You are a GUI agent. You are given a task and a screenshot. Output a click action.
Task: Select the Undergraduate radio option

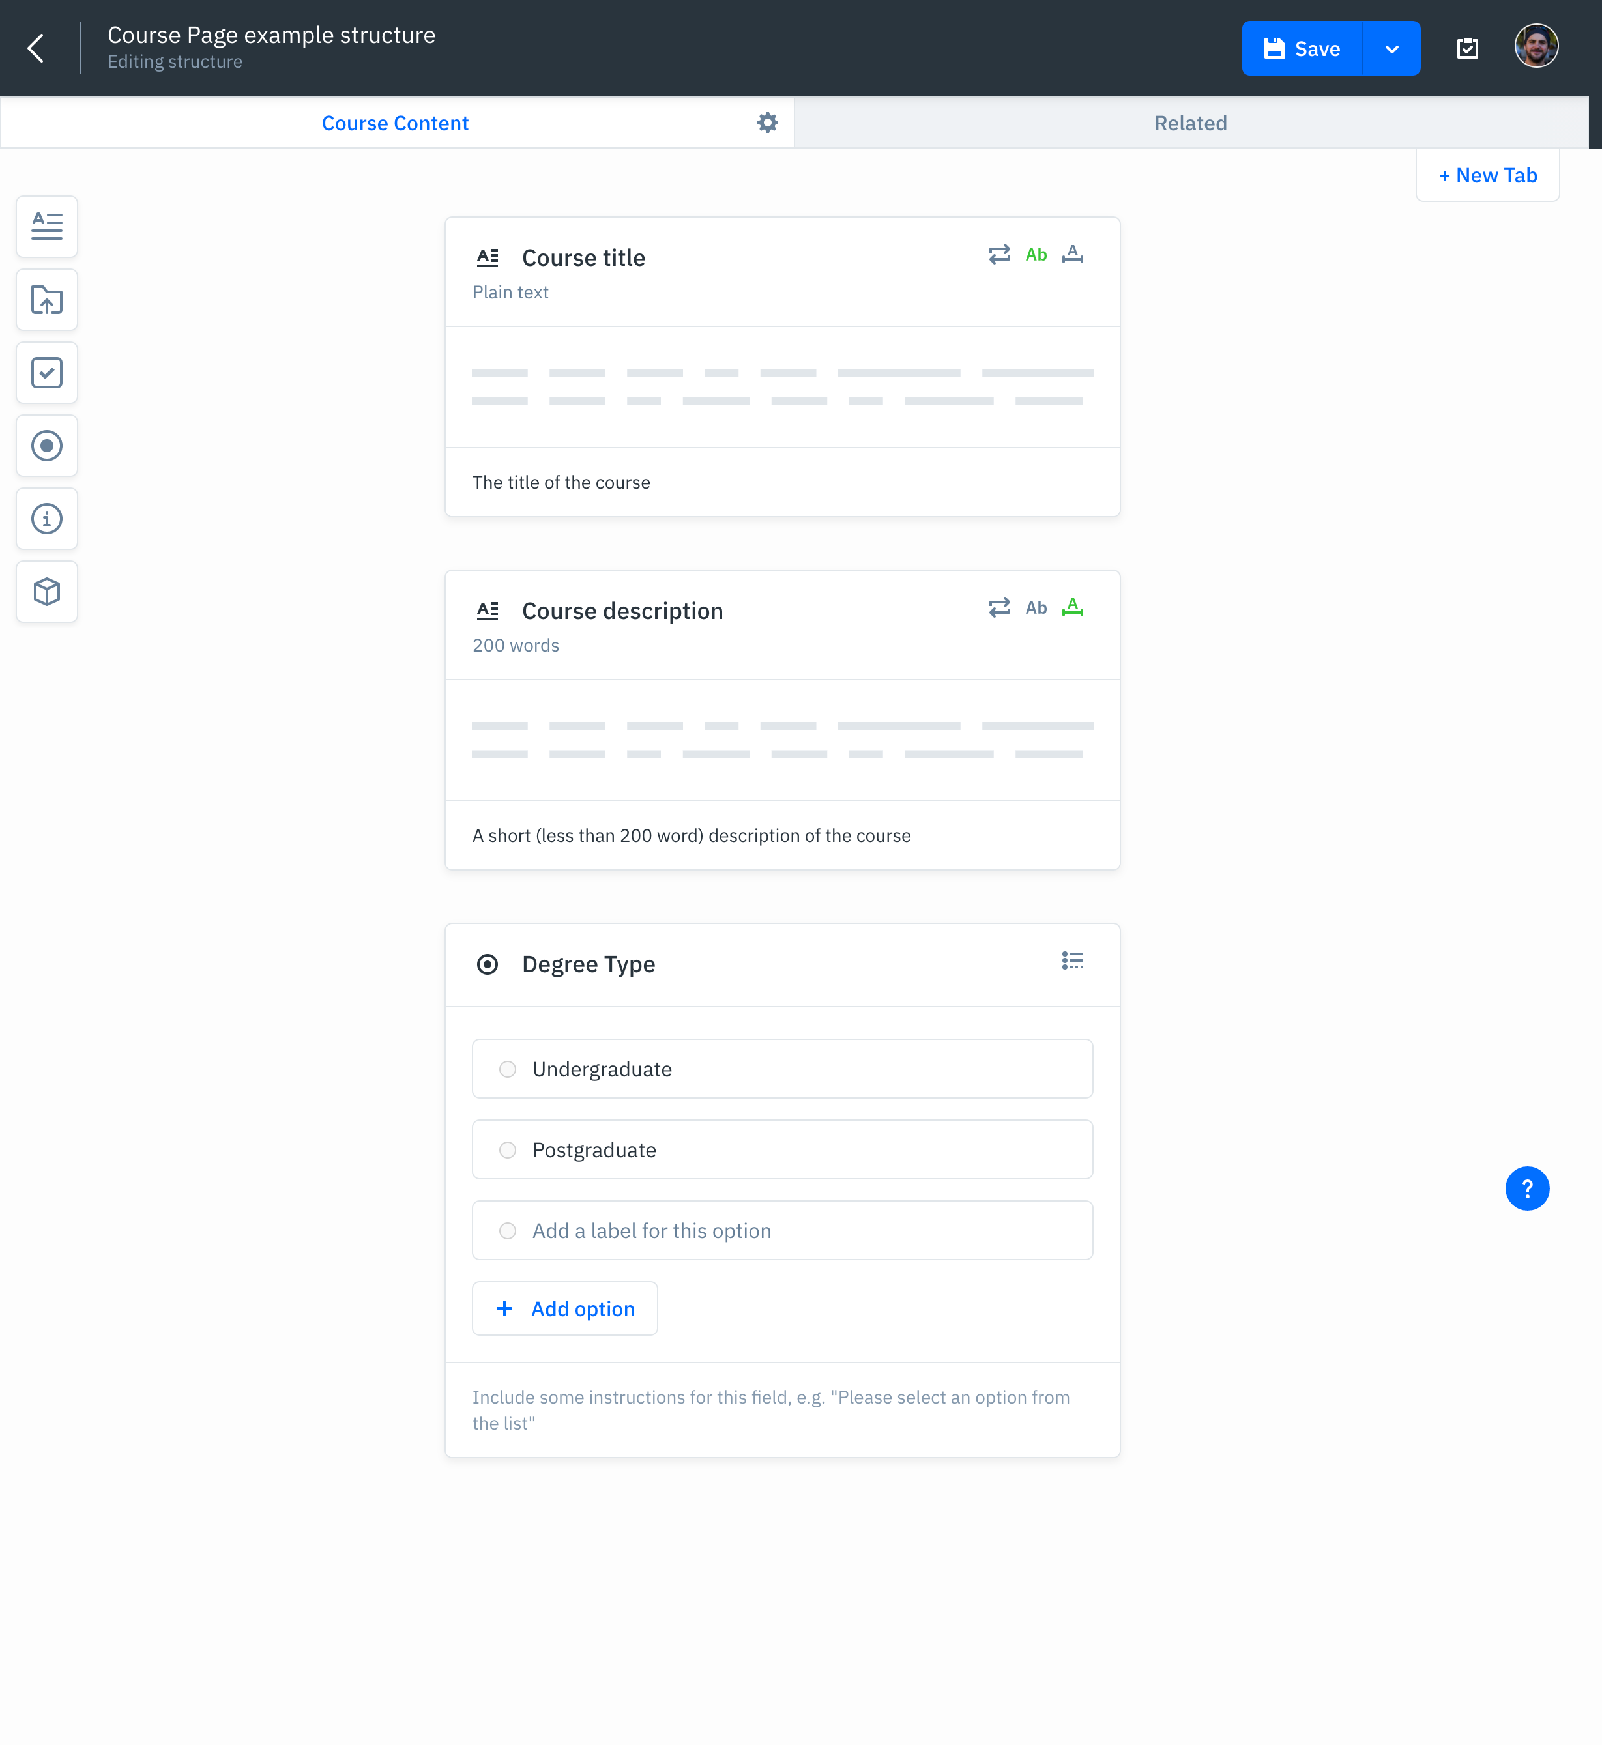[508, 1069]
